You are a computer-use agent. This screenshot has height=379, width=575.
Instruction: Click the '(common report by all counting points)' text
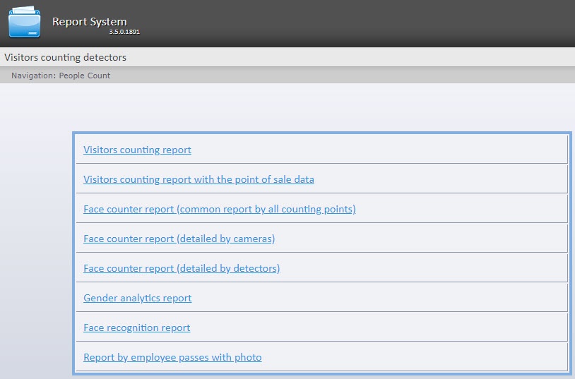(266, 209)
